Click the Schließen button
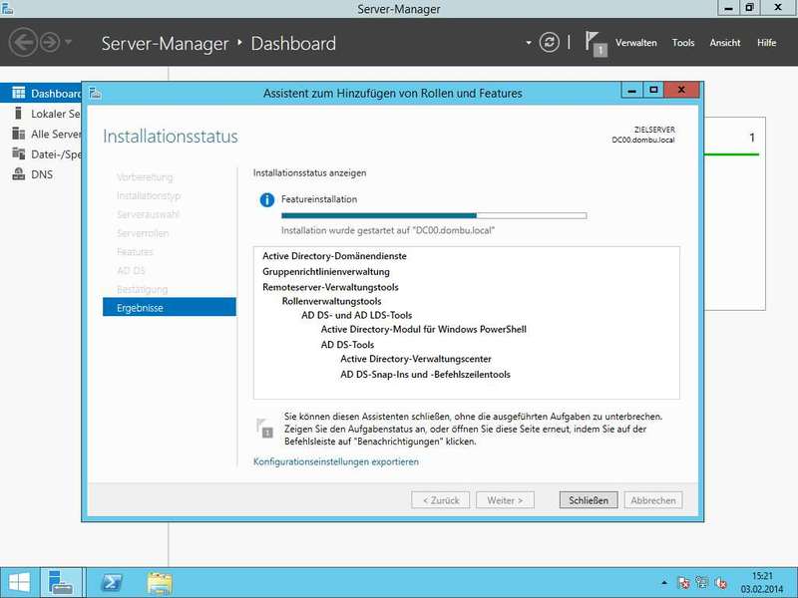Screen dimensions: 798x598 coord(589,500)
